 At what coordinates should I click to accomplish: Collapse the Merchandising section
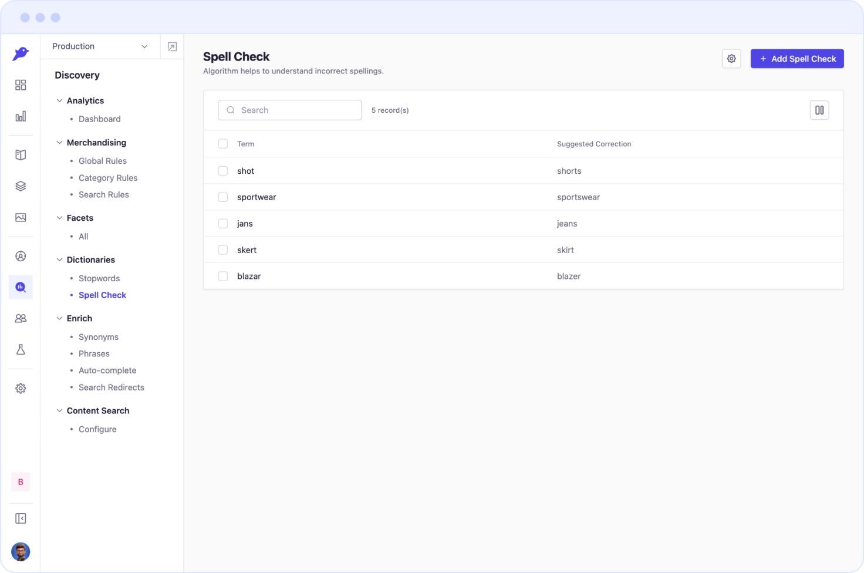[x=59, y=143]
